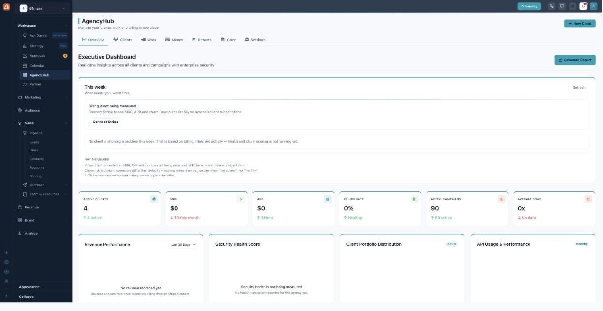Open Contacts under Pipeline
The width and height of the screenshot is (603, 311).
coord(36,159)
